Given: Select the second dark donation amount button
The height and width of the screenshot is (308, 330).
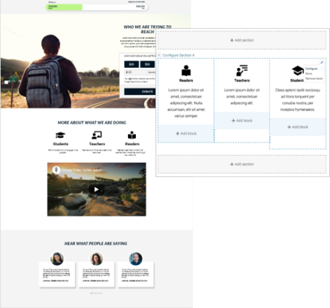Looking at the screenshot, I should point(147,64).
